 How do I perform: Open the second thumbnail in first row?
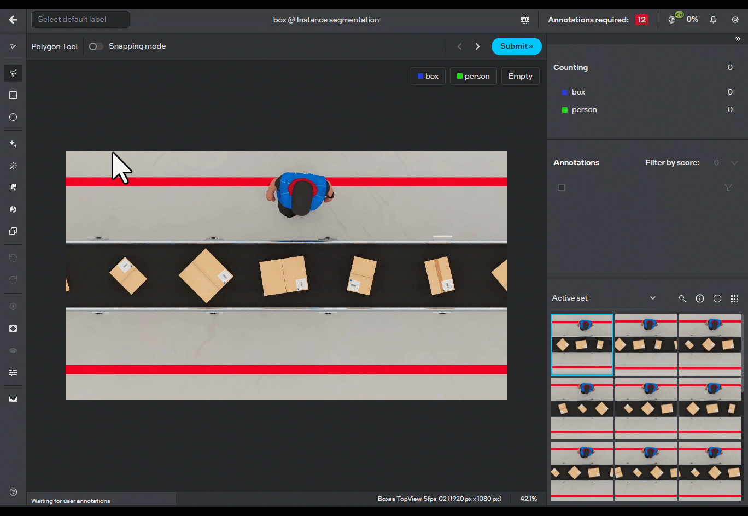click(x=646, y=344)
